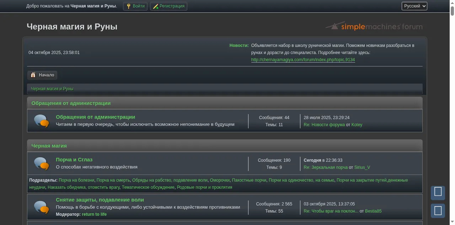Click the Сообщения: 44 count

pos(274,118)
